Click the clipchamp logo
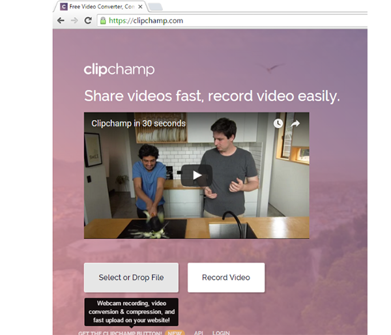This screenshot has height=335, width=391. coord(119,70)
